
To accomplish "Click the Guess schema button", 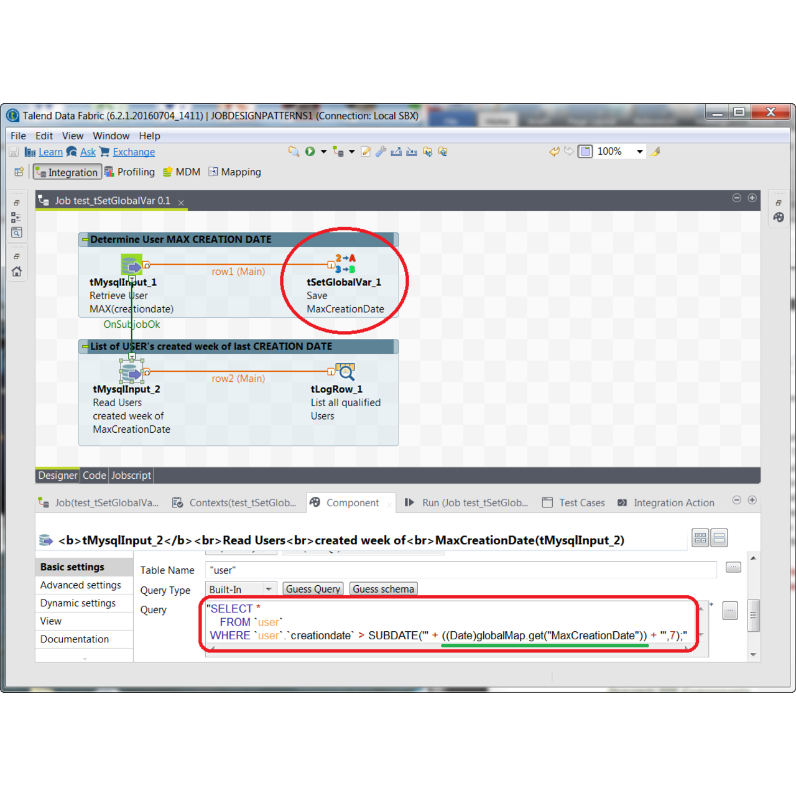I will [x=383, y=589].
